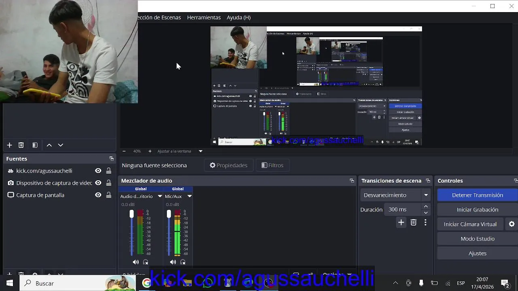Open Ajustar a la ventana zoom dropdown
This screenshot has height=291, width=518.
tap(200, 151)
